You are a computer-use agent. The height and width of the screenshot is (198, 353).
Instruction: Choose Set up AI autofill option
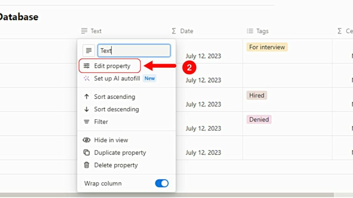click(117, 78)
